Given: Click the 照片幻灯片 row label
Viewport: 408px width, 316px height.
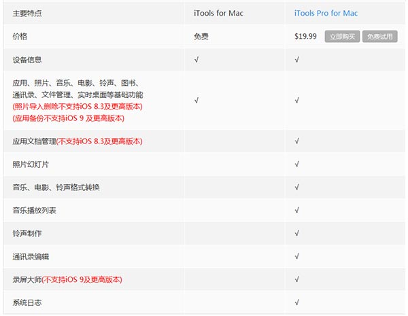Looking at the screenshot, I should (31, 164).
